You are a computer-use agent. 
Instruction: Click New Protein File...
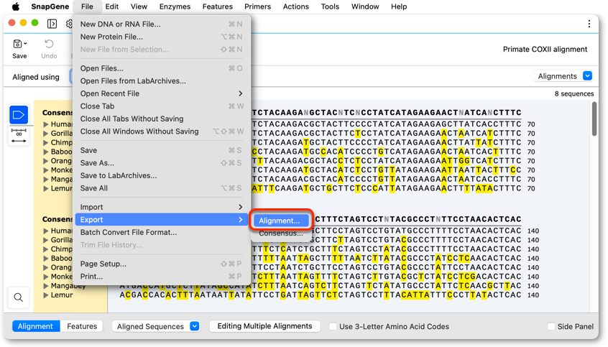[161, 37]
